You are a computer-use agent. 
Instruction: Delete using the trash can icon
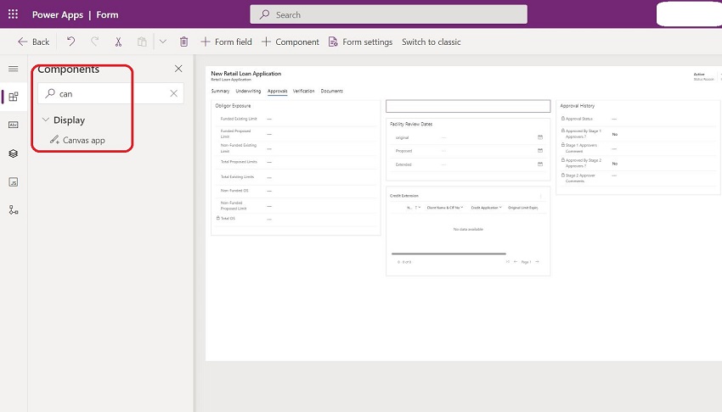[184, 42]
